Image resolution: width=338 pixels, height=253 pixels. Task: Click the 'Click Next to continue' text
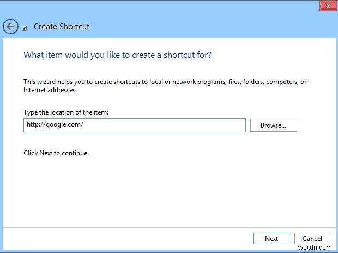(56, 153)
